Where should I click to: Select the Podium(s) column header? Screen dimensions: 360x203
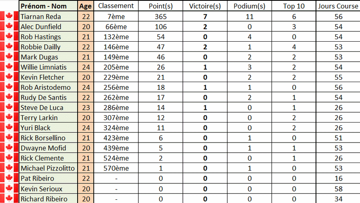249,6
